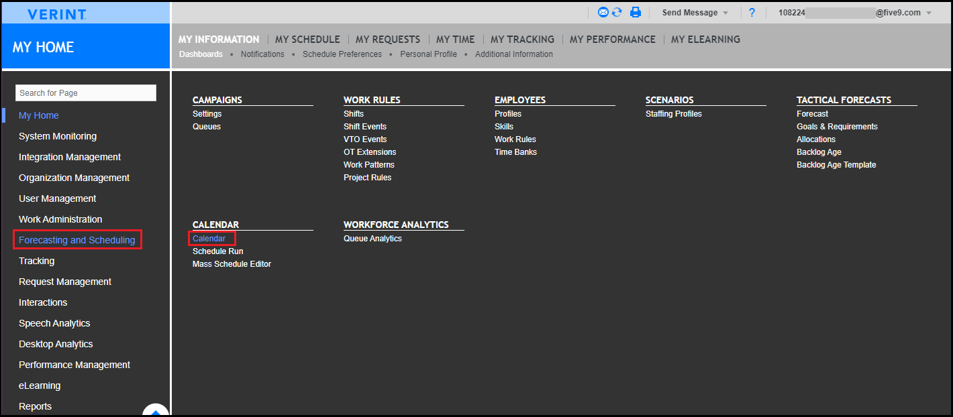The image size is (953, 417).
Task: Open Integration Management in sidebar
Action: [x=70, y=157]
